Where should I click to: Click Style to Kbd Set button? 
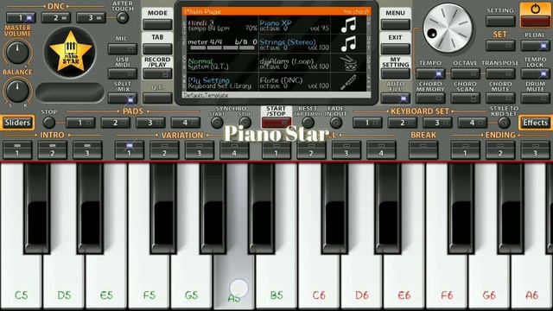[504, 123]
